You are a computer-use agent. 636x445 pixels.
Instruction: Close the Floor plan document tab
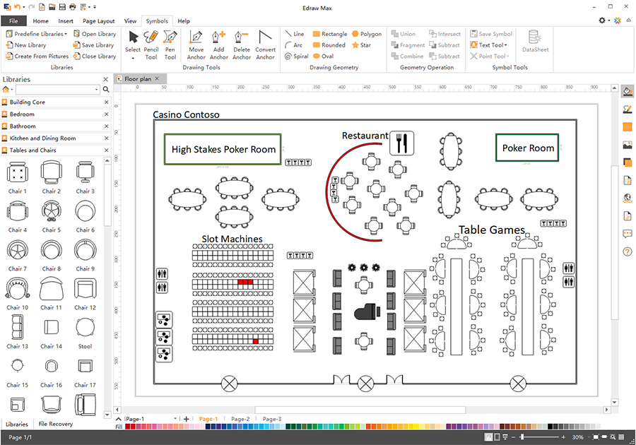tap(157, 78)
